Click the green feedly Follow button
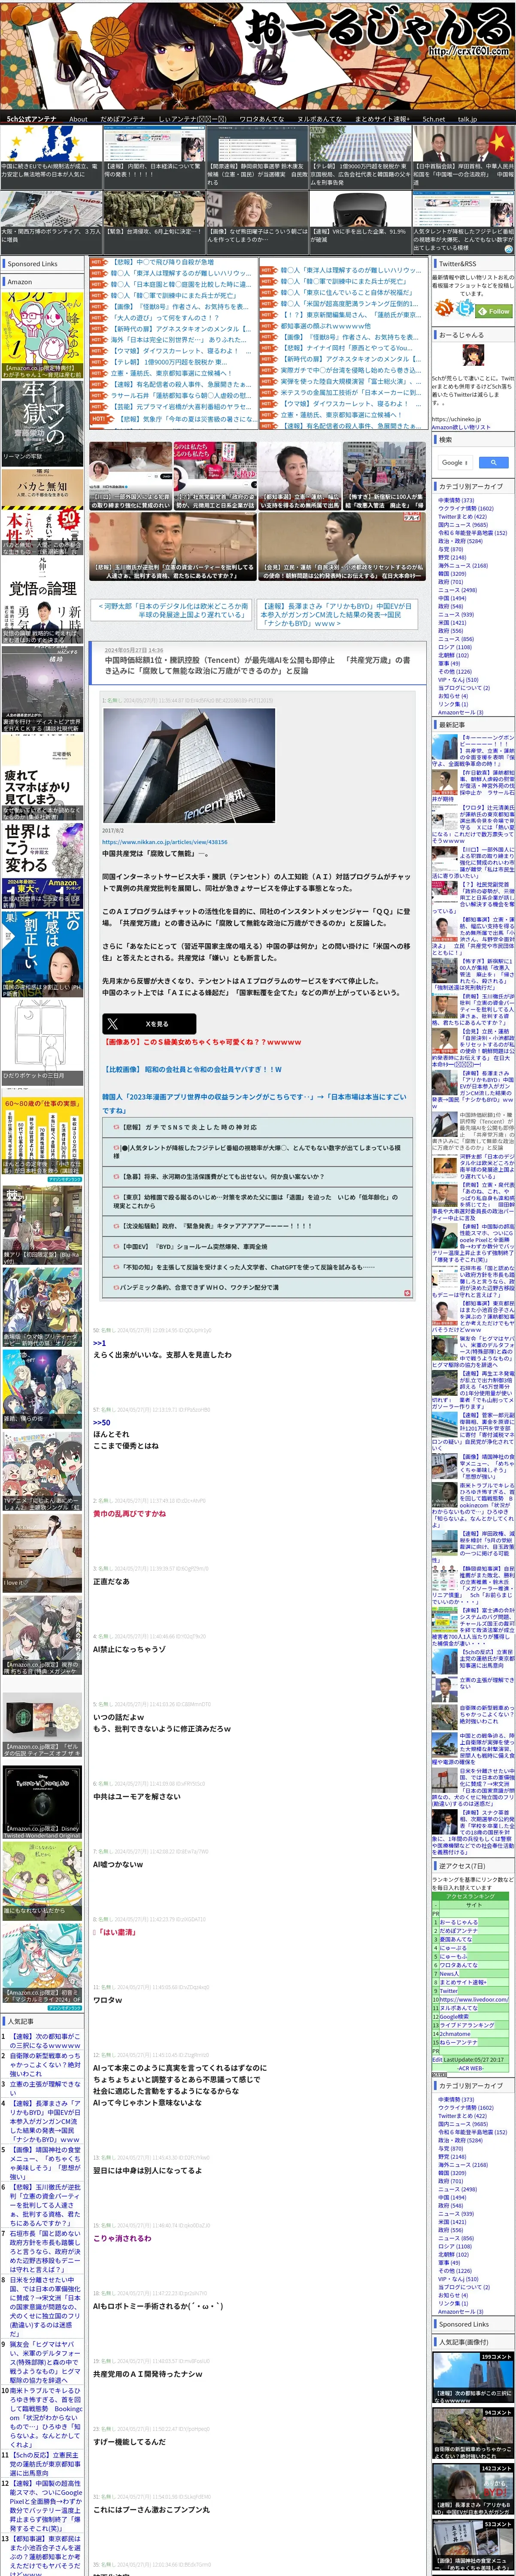516x2576 pixels. (494, 311)
